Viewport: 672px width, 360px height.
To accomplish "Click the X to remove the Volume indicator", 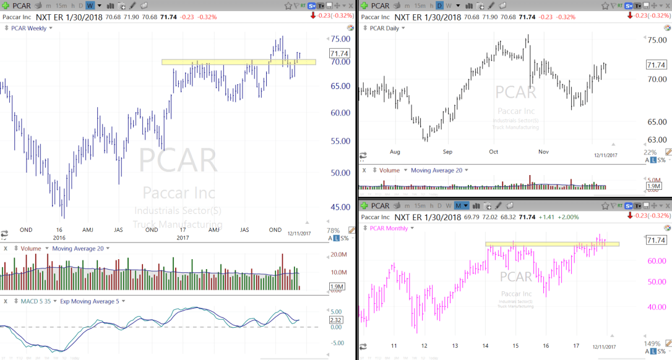I will 5,248.
